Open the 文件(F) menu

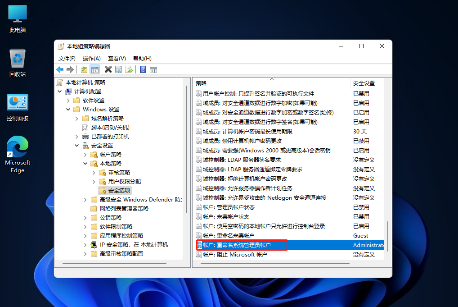pos(67,59)
